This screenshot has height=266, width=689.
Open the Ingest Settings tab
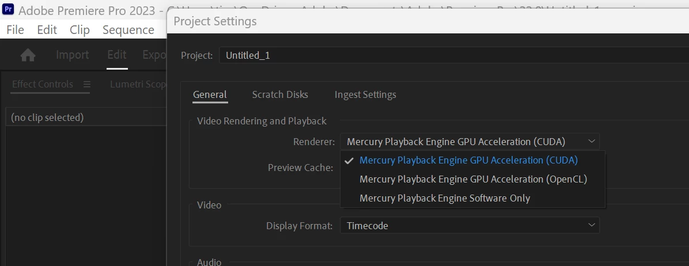click(x=365, y=94)
